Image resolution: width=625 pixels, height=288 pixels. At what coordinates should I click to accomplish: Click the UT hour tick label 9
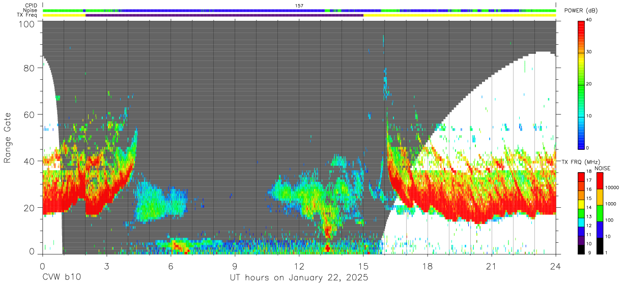tap(235, 266)
